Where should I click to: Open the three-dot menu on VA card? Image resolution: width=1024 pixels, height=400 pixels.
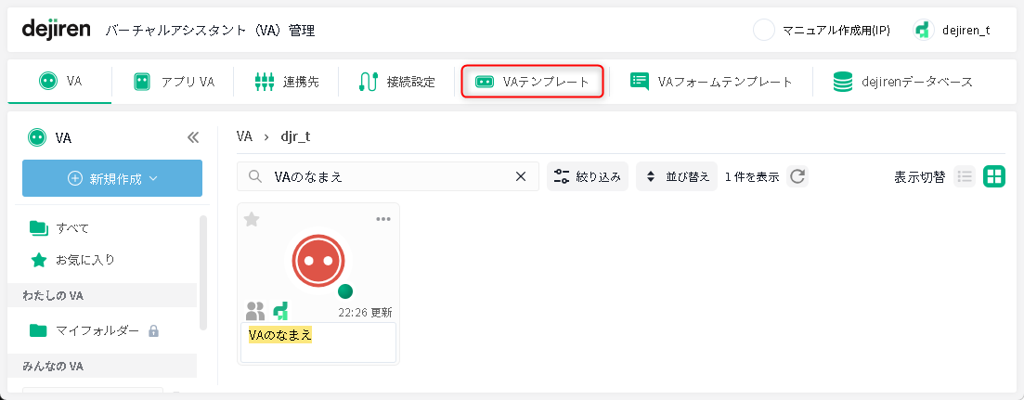tap(383, 219)
